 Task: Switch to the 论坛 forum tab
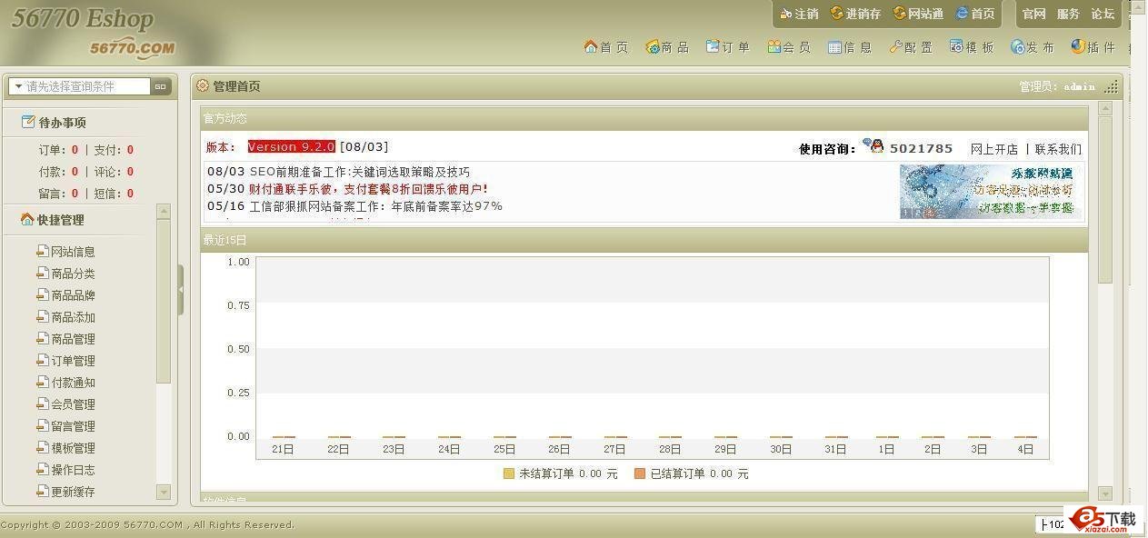[1103, 14]
